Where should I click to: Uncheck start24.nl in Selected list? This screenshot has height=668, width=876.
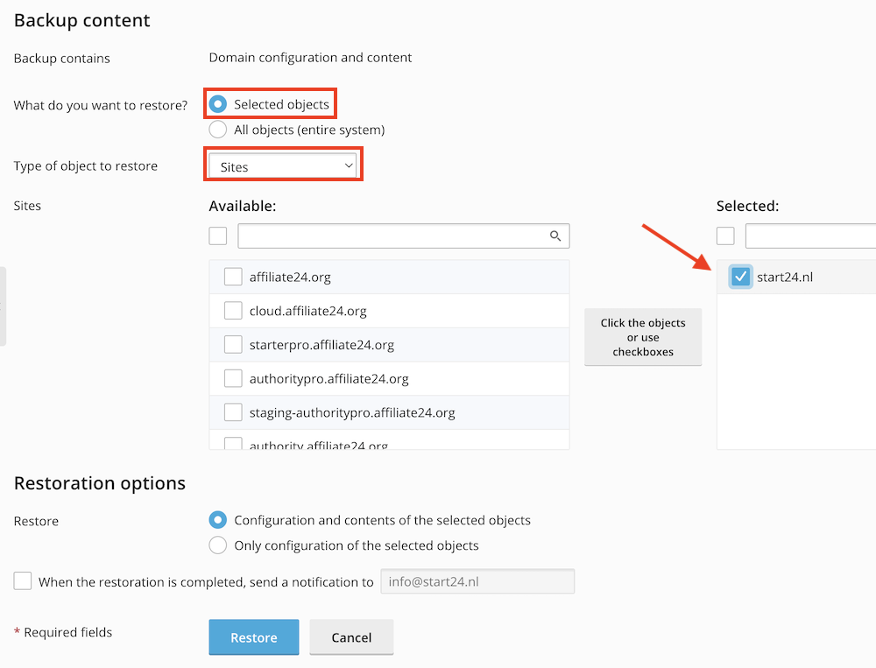coord(740,277)
